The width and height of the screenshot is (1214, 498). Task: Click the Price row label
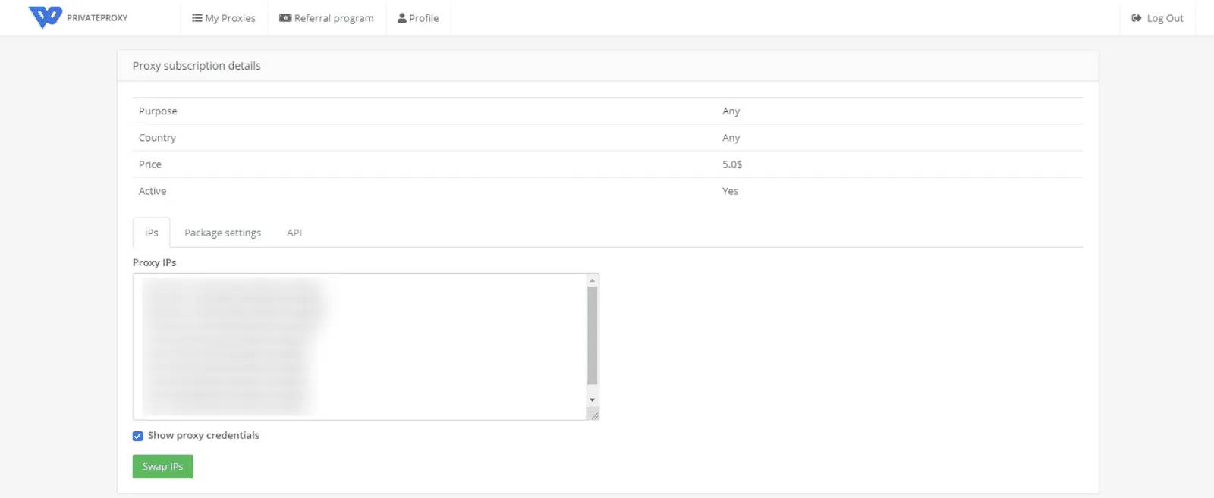point(150,164)
